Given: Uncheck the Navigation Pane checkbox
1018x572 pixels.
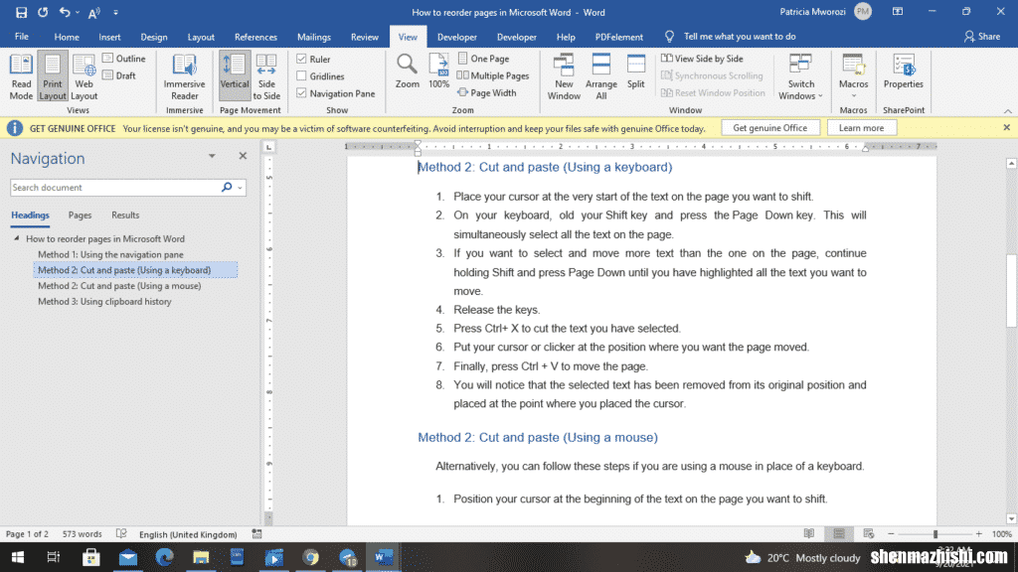Looking at the screenshot, I should click(x=301, y=93).
